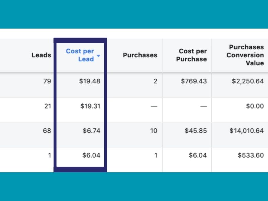Click the conversion value $533.60
Screen dimensions: 268x201
coord(251,155)
